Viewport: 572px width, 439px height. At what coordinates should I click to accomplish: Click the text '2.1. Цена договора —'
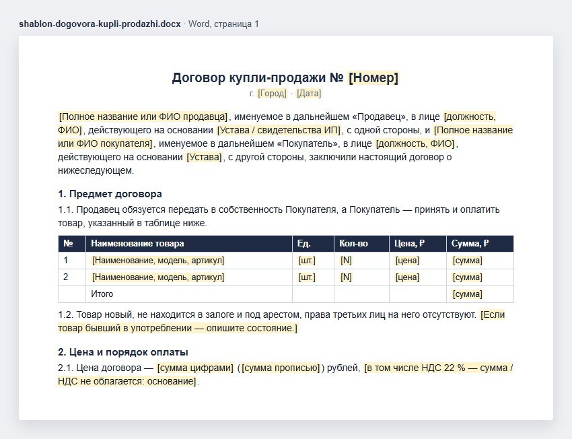[106, 368]
